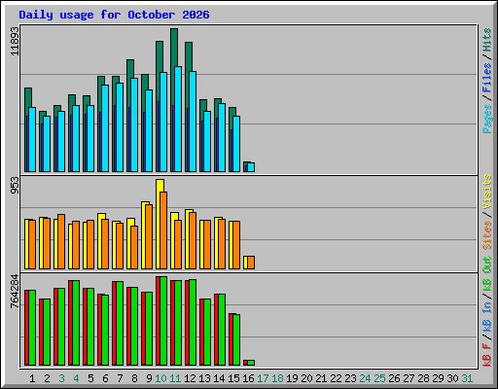This screenshot has width=498, height=389.
Task: Click day 23 on the x-axis
Action: [350, 378]
